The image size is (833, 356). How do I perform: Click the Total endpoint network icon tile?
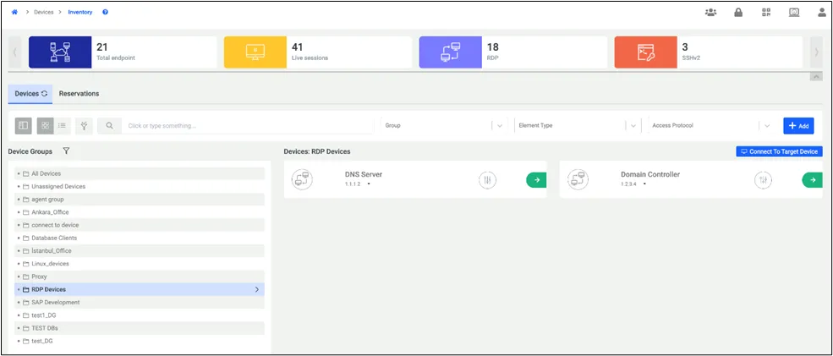click(x=60, y=52)
